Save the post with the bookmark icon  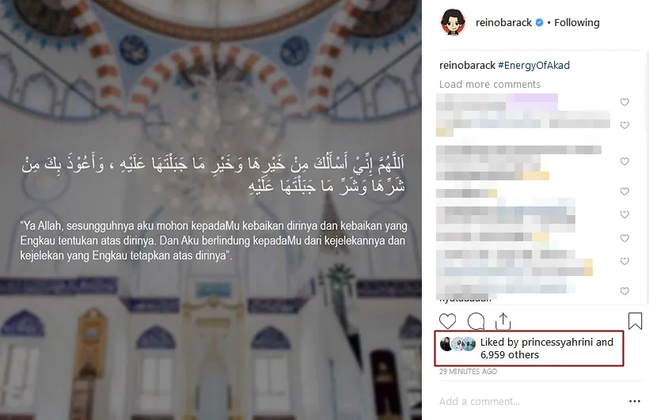(x=635, y=320)
